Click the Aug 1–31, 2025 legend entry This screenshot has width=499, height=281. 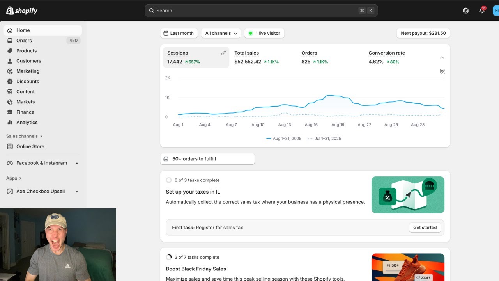click(284, 139)
